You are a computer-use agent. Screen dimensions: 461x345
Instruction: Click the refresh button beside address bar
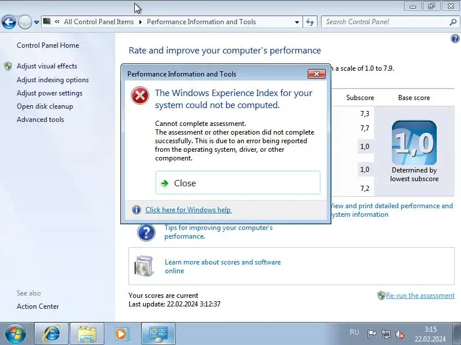tap(310, 22)
